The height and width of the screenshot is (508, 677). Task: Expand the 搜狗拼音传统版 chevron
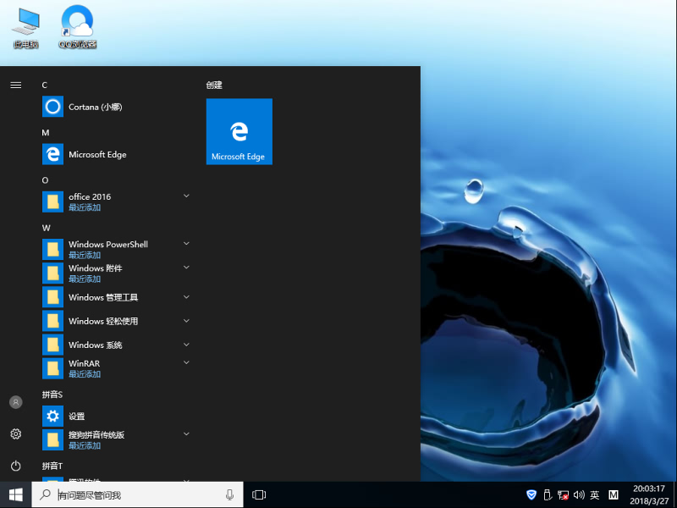click(x=186, y=434)
